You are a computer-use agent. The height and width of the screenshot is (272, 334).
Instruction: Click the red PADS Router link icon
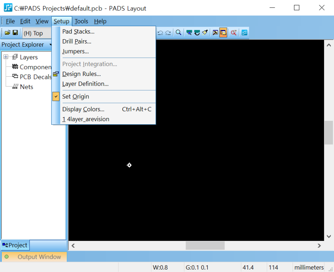click(234, 32)
